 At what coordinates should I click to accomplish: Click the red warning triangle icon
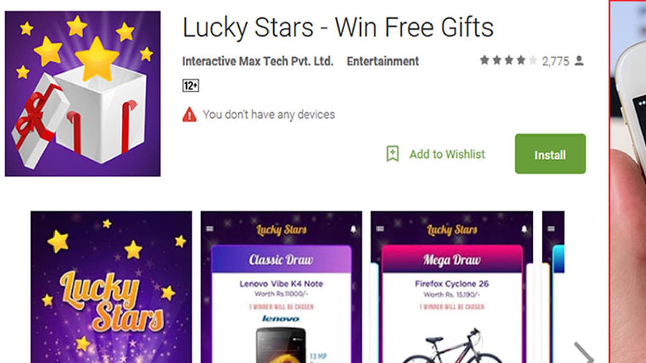tap(189, 115)
